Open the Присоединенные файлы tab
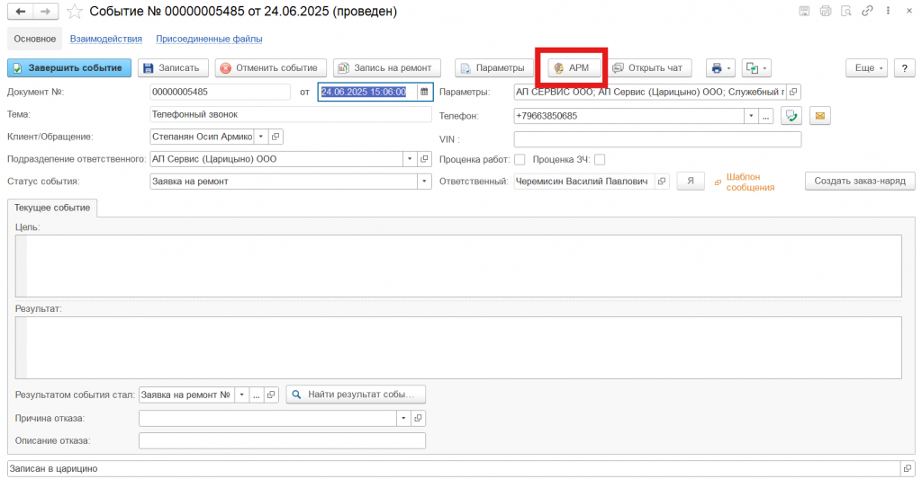The height and width of the screenshot is (479, 922). click(209, 39)
